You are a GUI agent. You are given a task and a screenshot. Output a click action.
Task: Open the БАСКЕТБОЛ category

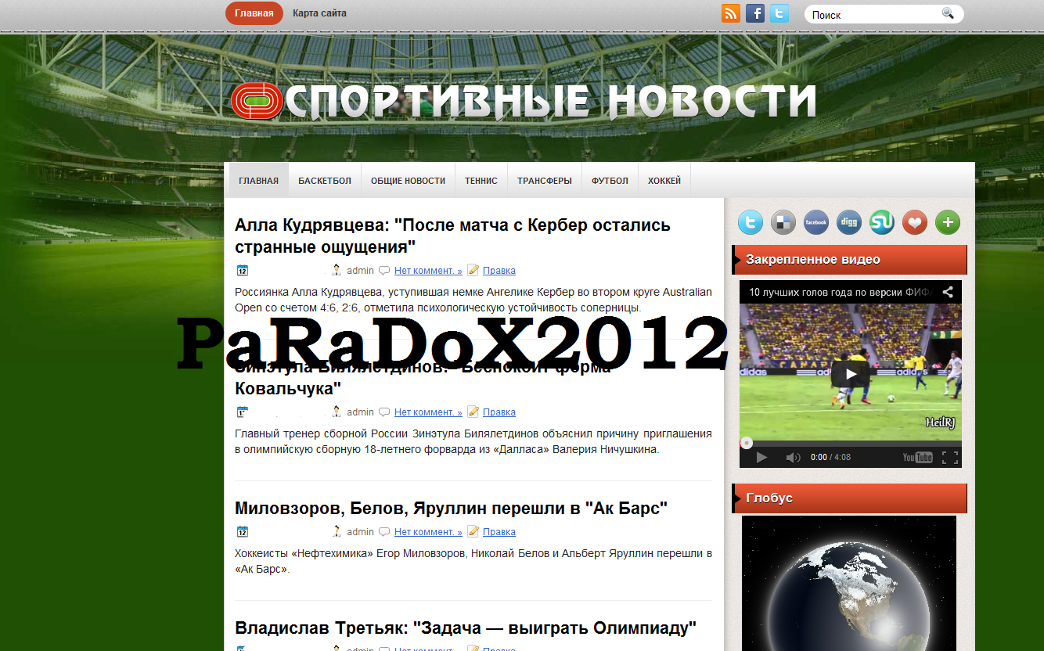pyautogui.click(x=325, y=181)
